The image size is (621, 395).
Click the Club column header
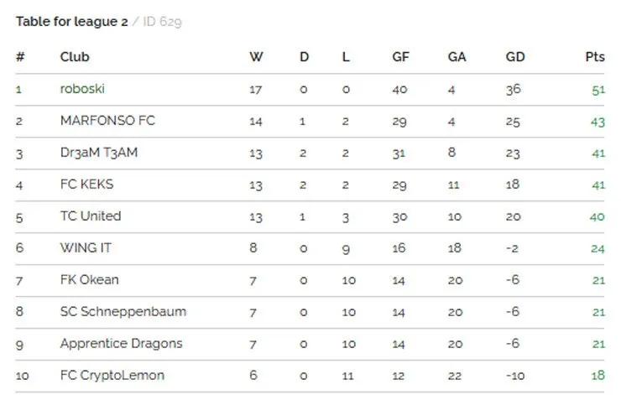75,56
